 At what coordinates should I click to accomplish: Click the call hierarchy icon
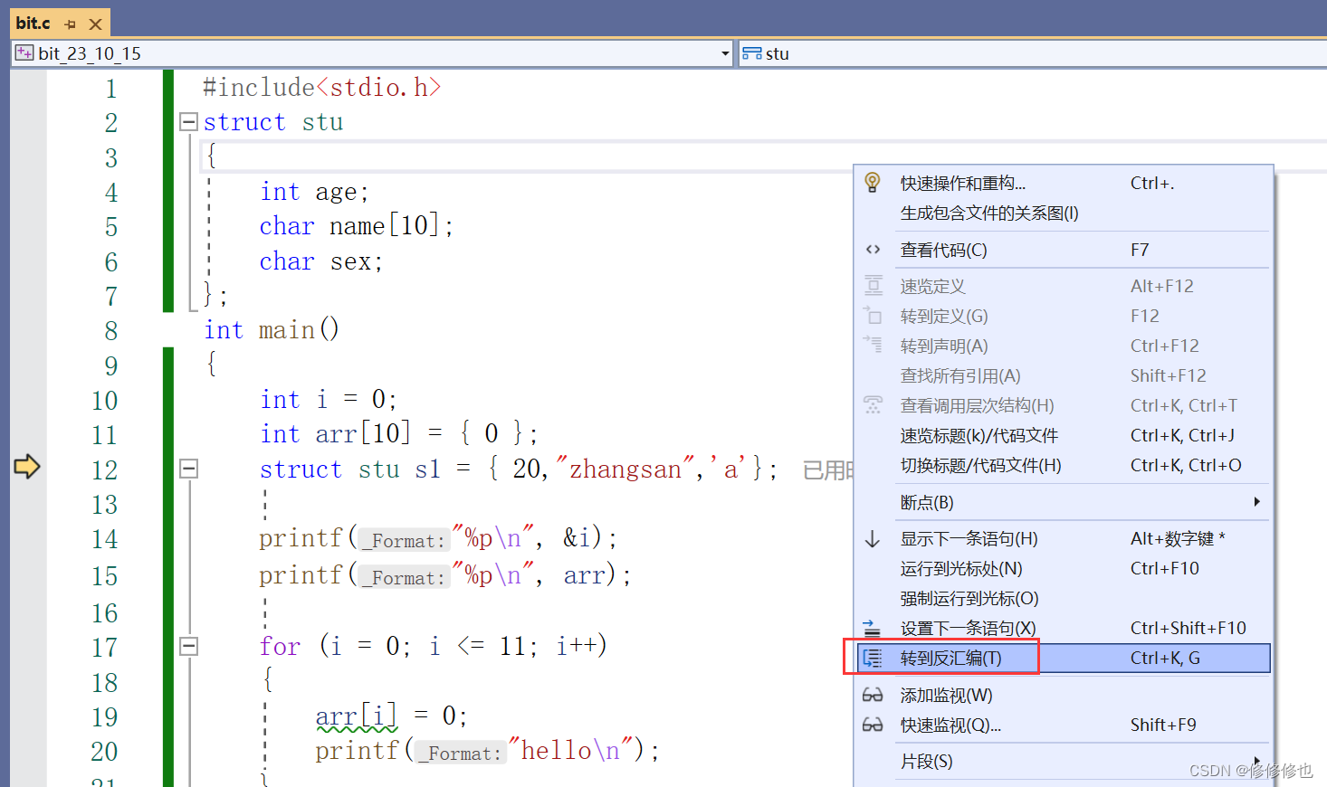[x=873, y=405]
